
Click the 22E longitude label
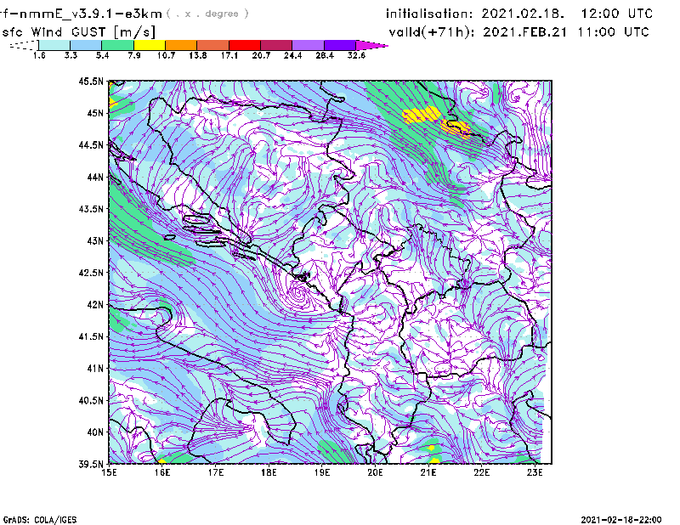[482, 472]
